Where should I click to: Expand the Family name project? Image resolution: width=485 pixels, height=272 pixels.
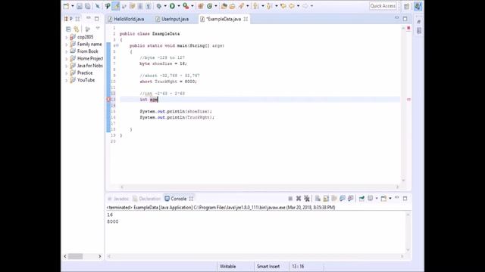coord(66,45)
